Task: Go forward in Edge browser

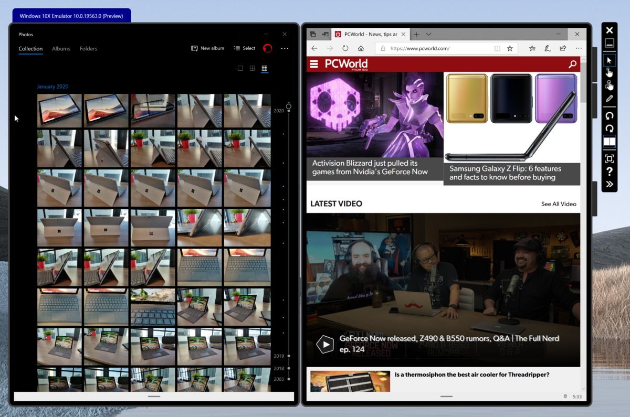Action: tap(329, 48)
